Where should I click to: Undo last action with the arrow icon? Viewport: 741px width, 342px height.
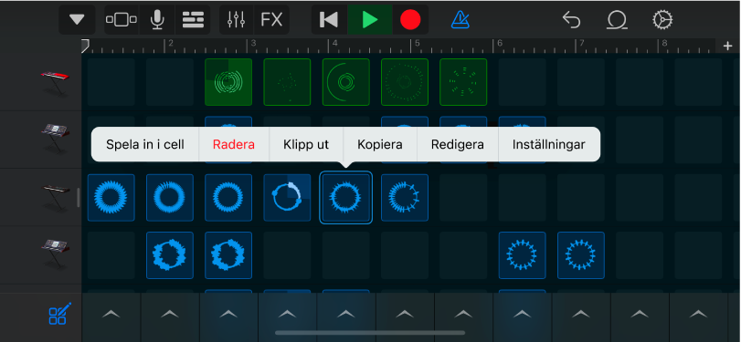[x=571, y=20]
